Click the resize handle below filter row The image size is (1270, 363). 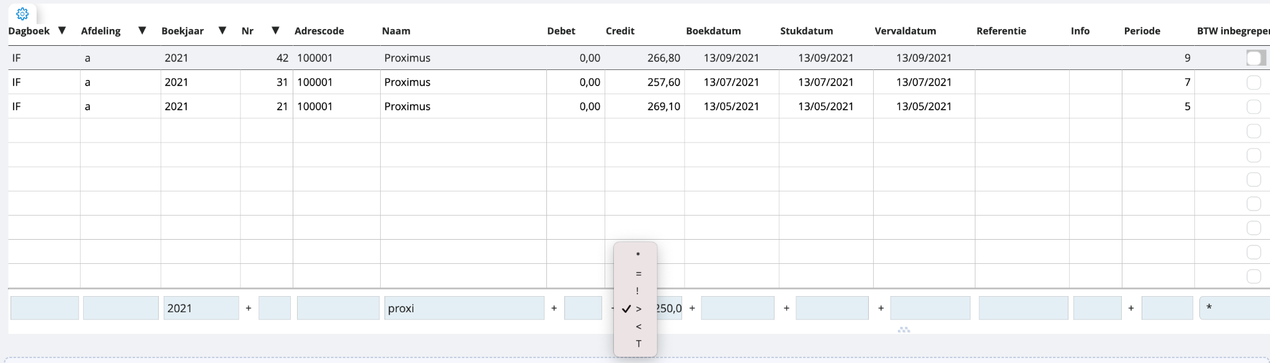(904, 330)
